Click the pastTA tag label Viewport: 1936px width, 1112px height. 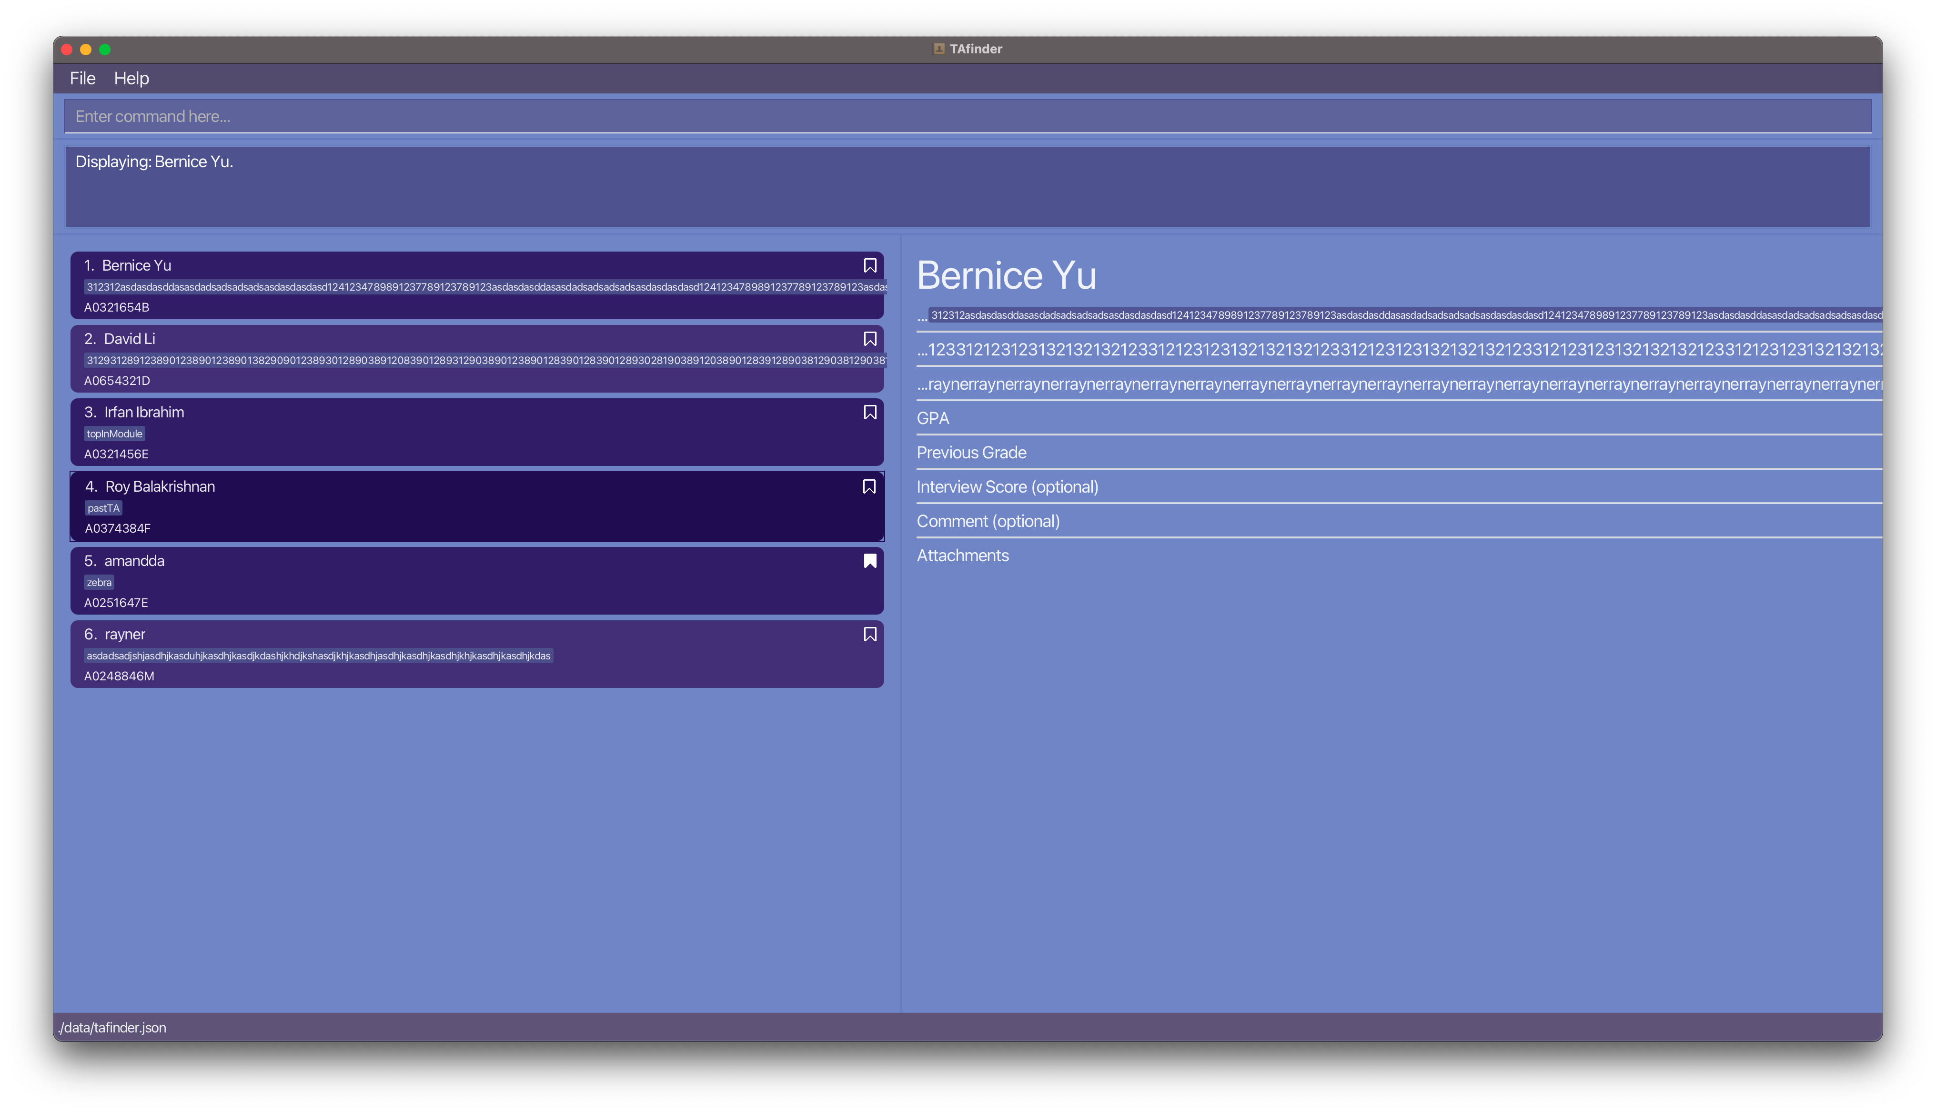(103, 508)
